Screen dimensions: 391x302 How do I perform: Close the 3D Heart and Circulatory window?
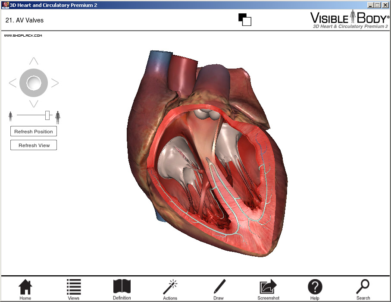(x=385, y=5)
